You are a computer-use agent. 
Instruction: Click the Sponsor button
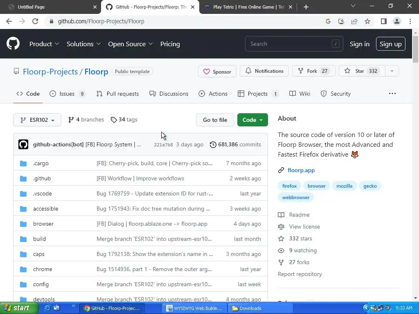[217, 71]
